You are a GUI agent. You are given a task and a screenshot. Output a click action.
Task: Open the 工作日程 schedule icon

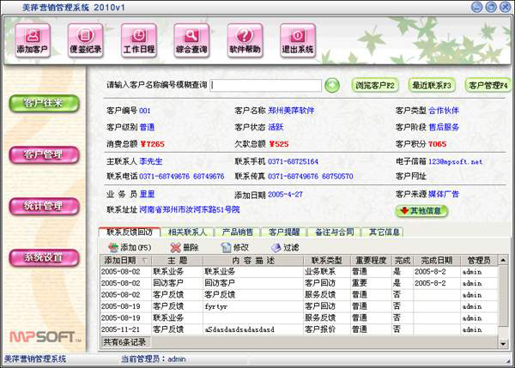point(138,39)
